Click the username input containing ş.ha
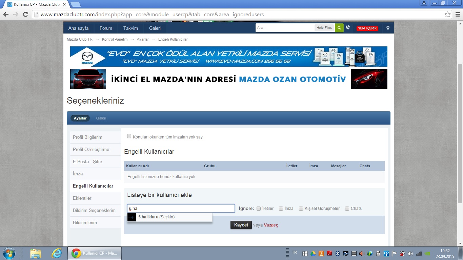This screenshot has height=260, width=463. [x=181, y=208]
